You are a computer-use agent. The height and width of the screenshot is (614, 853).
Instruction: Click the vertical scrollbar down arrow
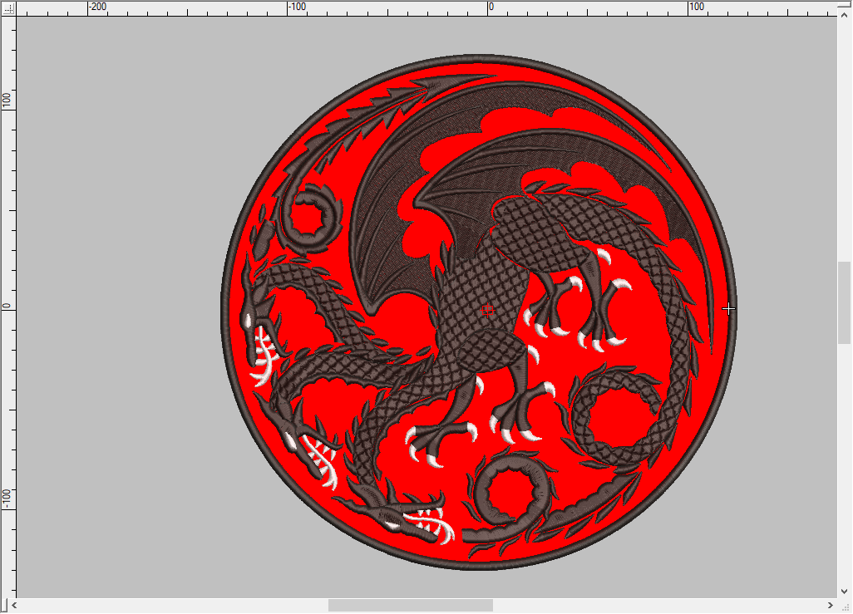[x=845, y=592]
